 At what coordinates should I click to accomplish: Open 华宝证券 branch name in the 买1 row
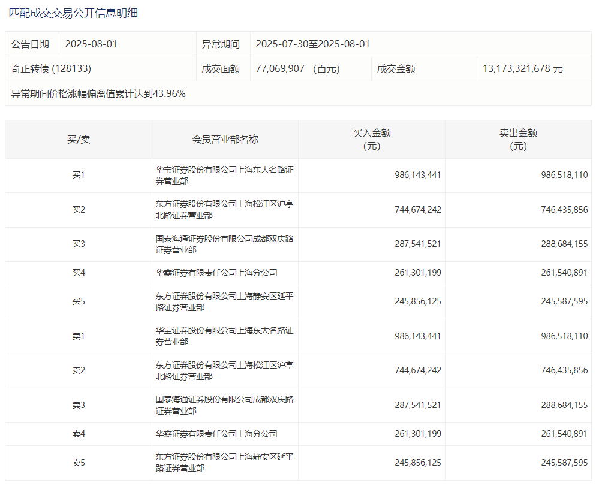pyautogui.click(x=224, y=175)
